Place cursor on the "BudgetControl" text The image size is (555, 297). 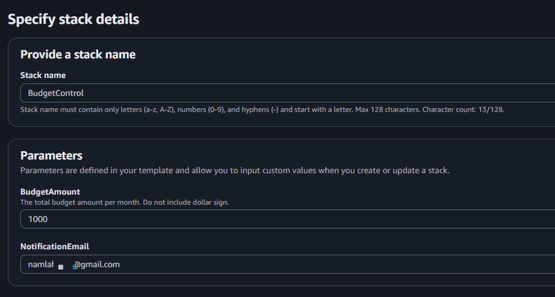(x=56, y=93)
